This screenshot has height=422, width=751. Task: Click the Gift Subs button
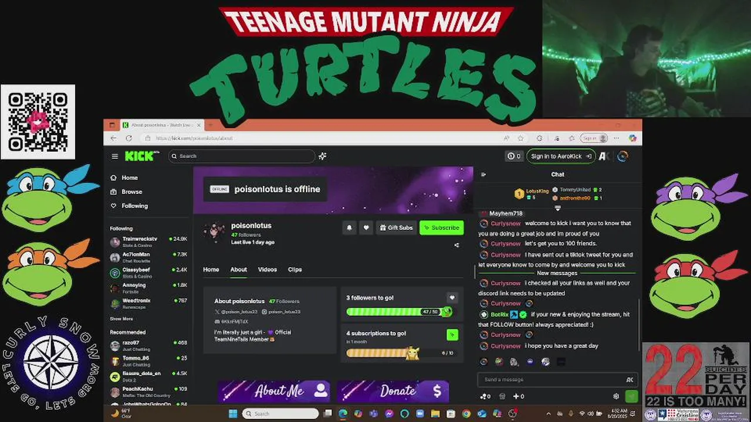pyautogui.click(x=395, y=227)
